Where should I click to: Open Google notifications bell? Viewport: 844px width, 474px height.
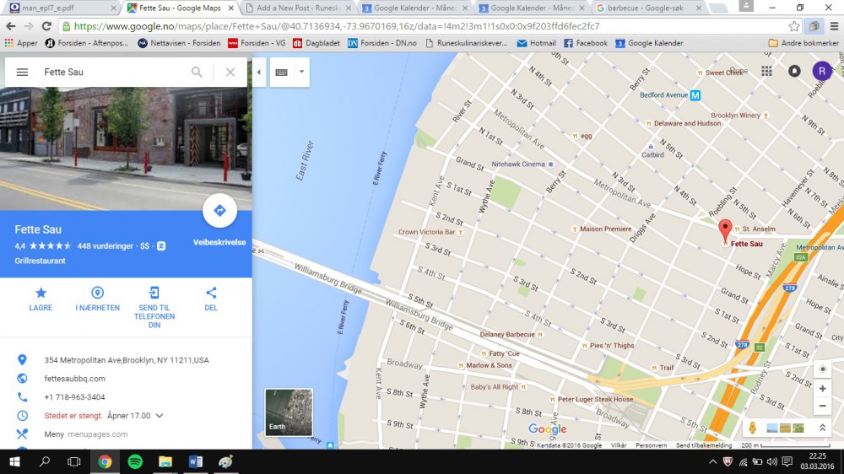point(794,71)
